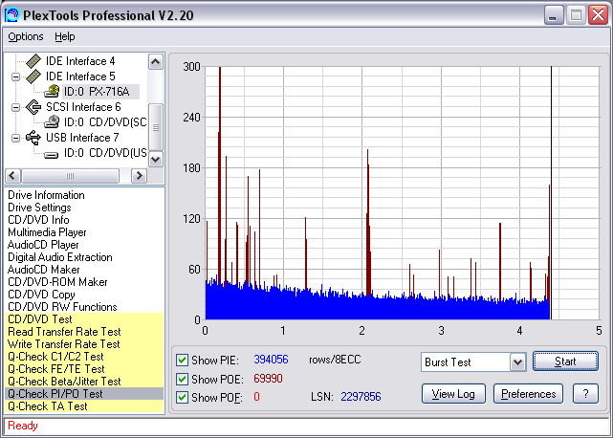Open the View Log window

pos(453,394)
